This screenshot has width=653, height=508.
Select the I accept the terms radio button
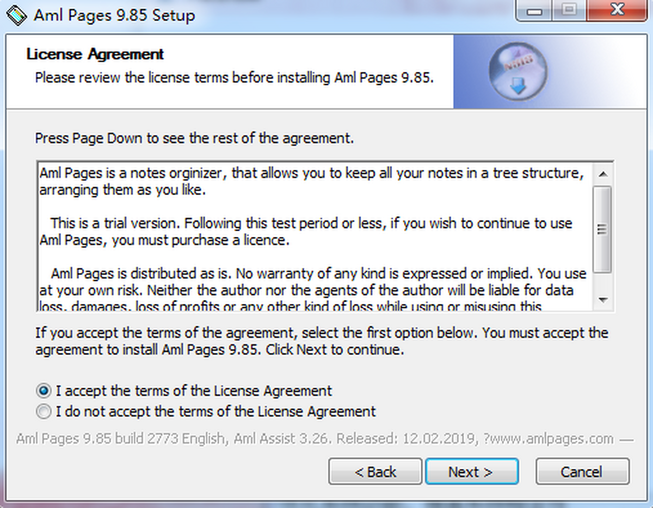[x=44, y=391]
